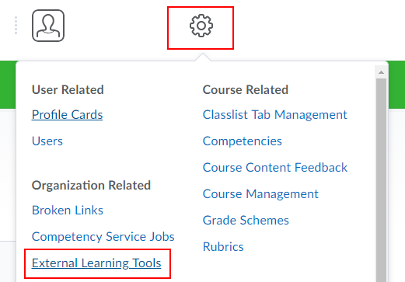The height and width of the screenshot is (282, 405).
Task: Click the vertical dots drag handle
Action: [x=16, y=26]
